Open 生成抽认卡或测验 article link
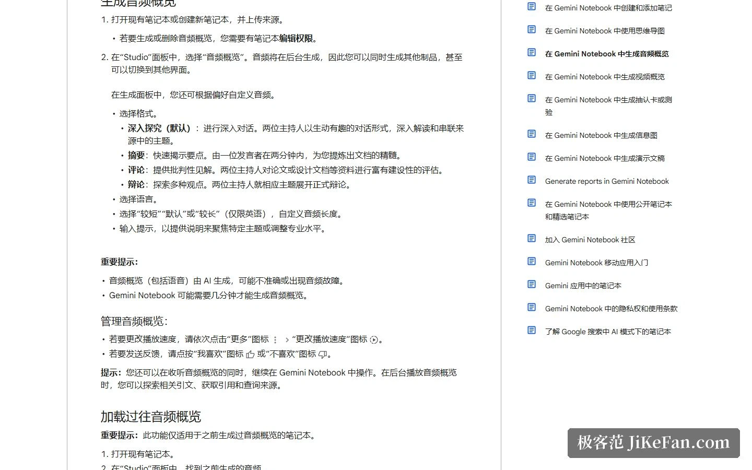The height and width of the screenshot is (470, 752). coord(608,106)
